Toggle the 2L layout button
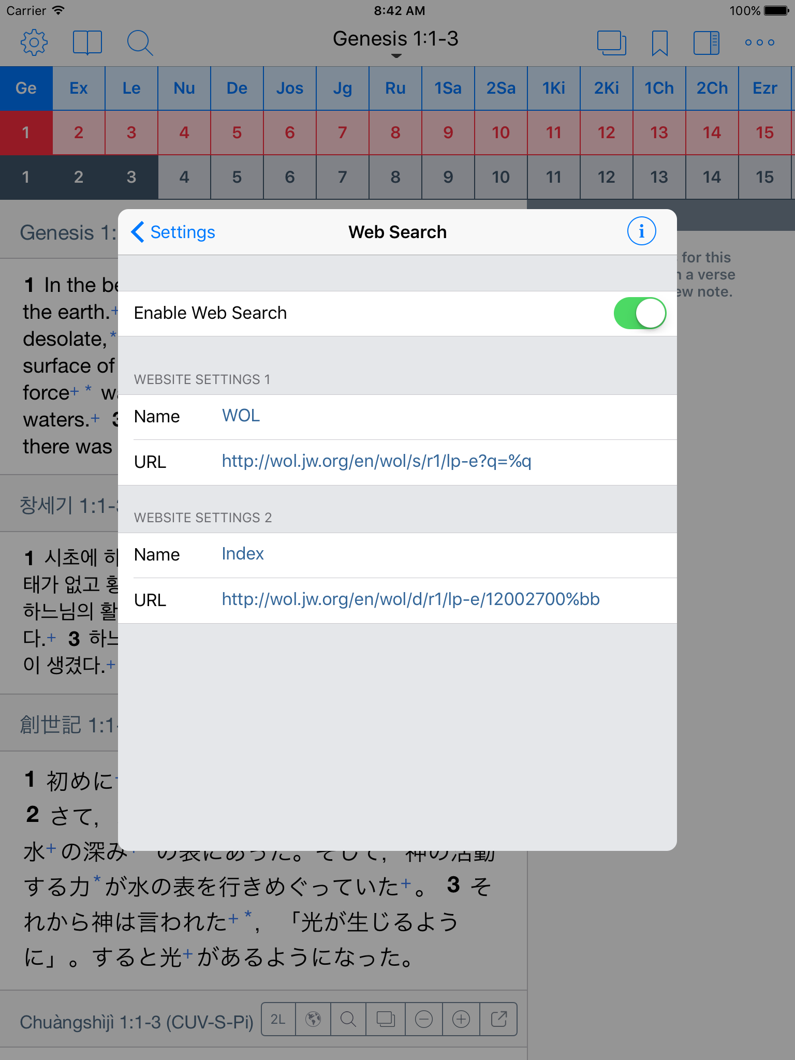Screen dimensions: 795x1060 (x=278, y=1019)
